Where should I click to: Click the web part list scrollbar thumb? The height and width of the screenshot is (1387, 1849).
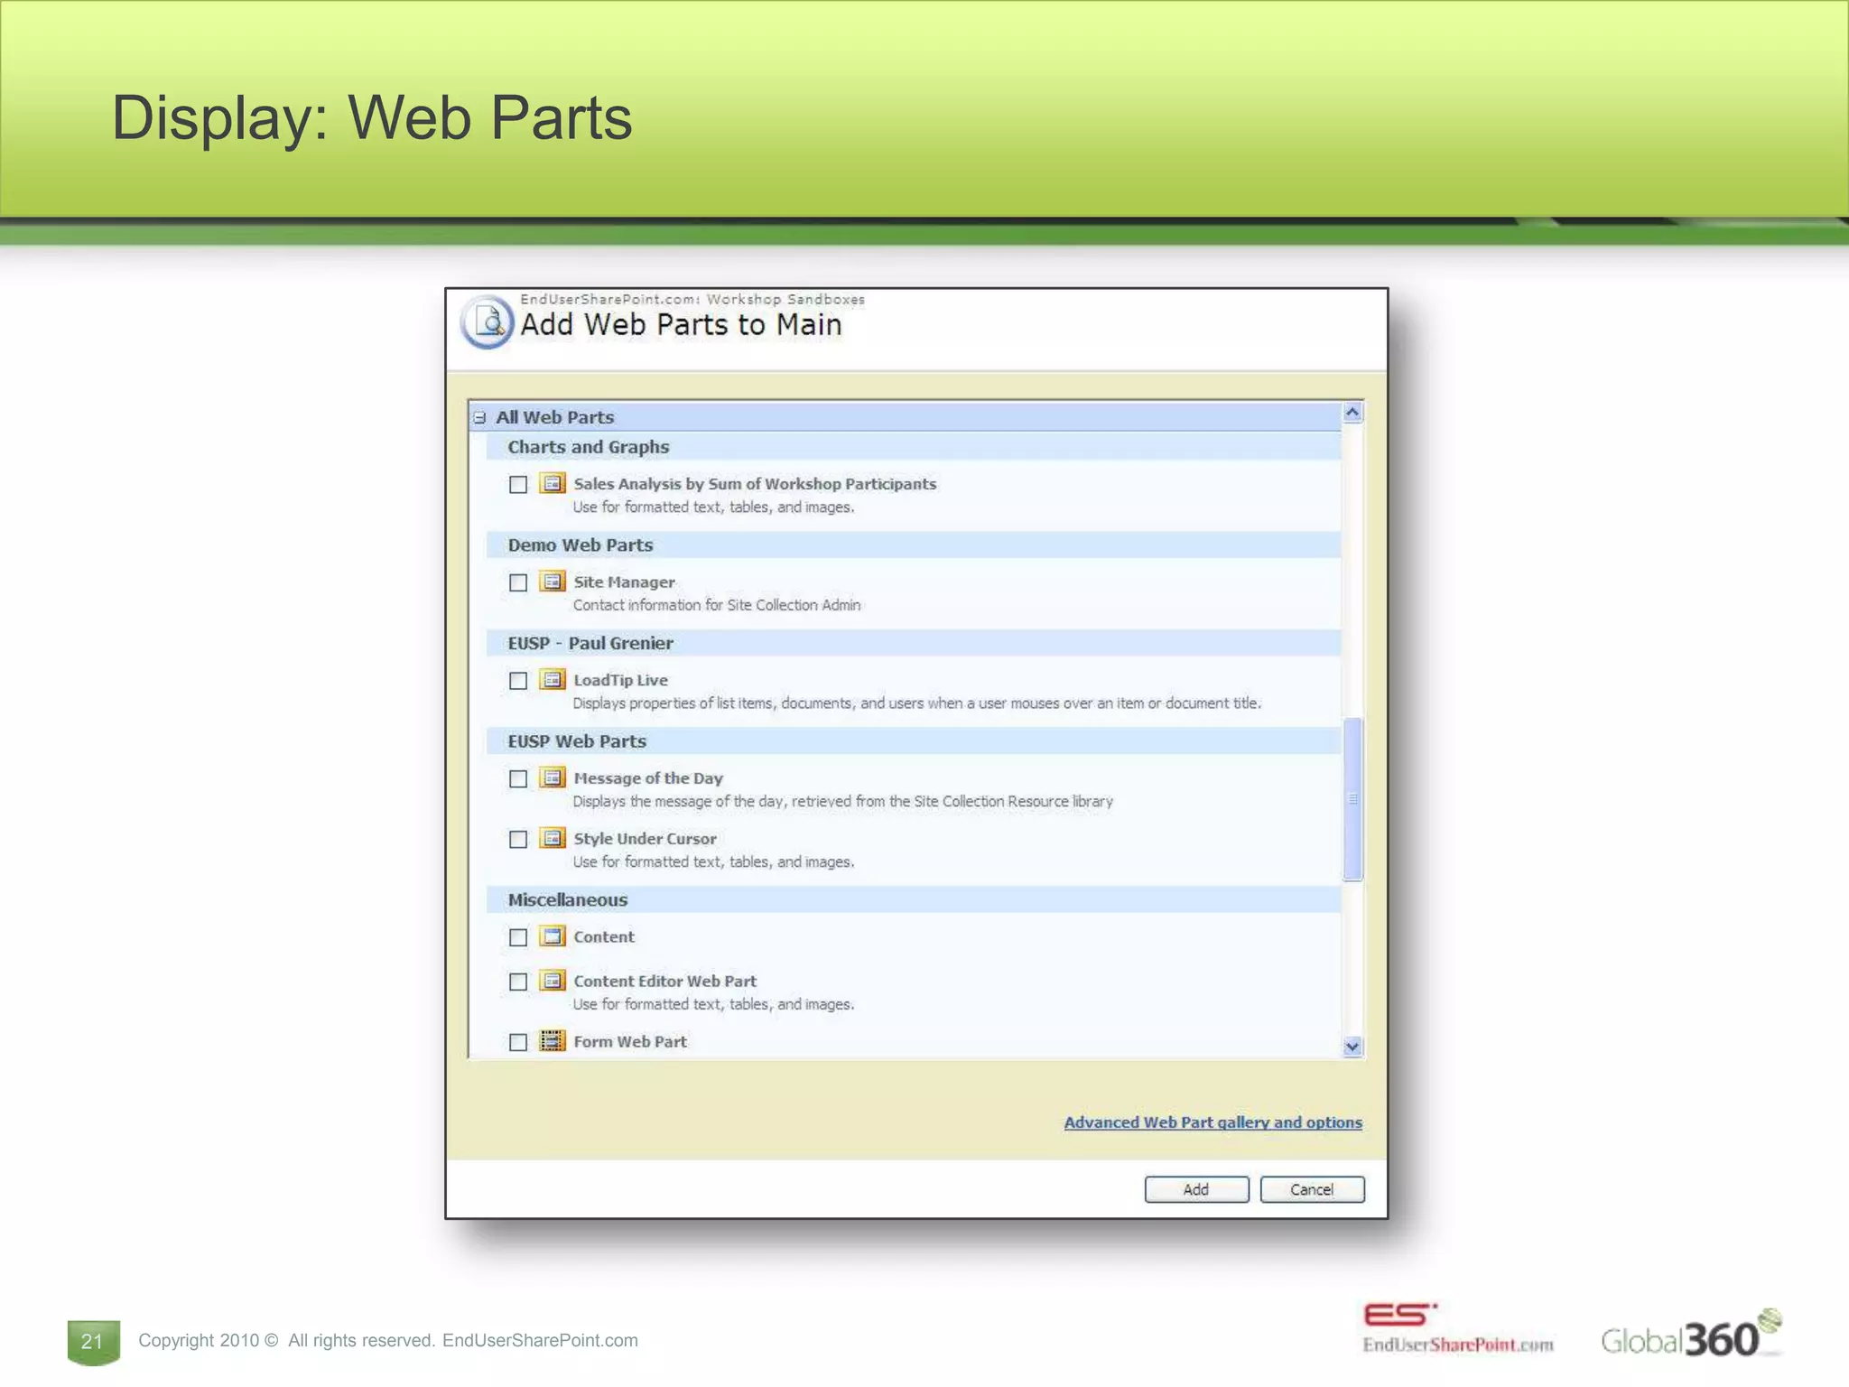tap(1352, 798)
